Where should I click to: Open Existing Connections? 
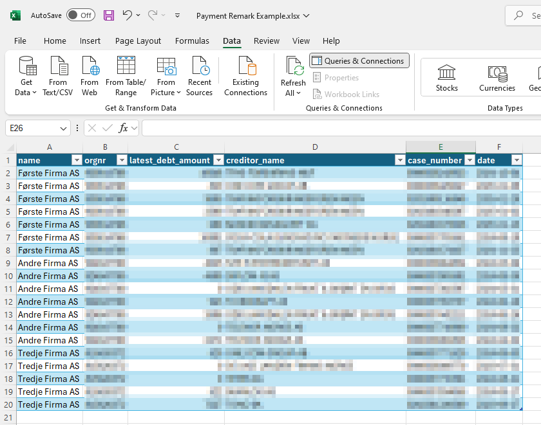pos(245,76)
